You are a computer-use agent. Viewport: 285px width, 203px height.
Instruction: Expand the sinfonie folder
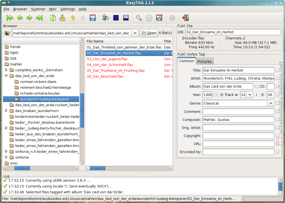6,157
